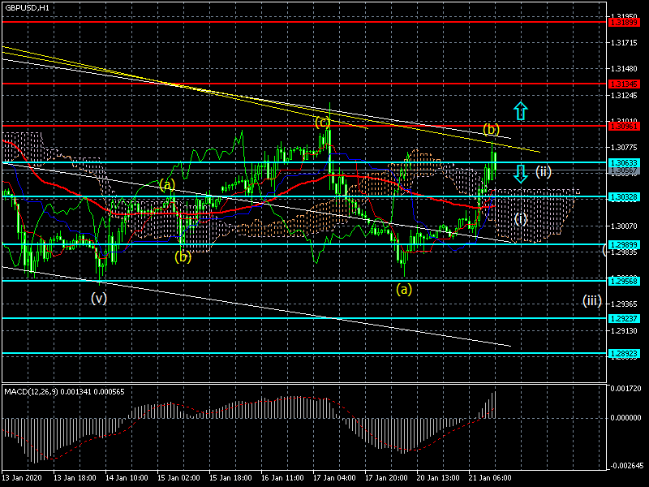Viewport: 649px width, 487px height.
Task: Click the 0.000000 MACD scale value
Action: pyautogui.click(x=626, y=418)
